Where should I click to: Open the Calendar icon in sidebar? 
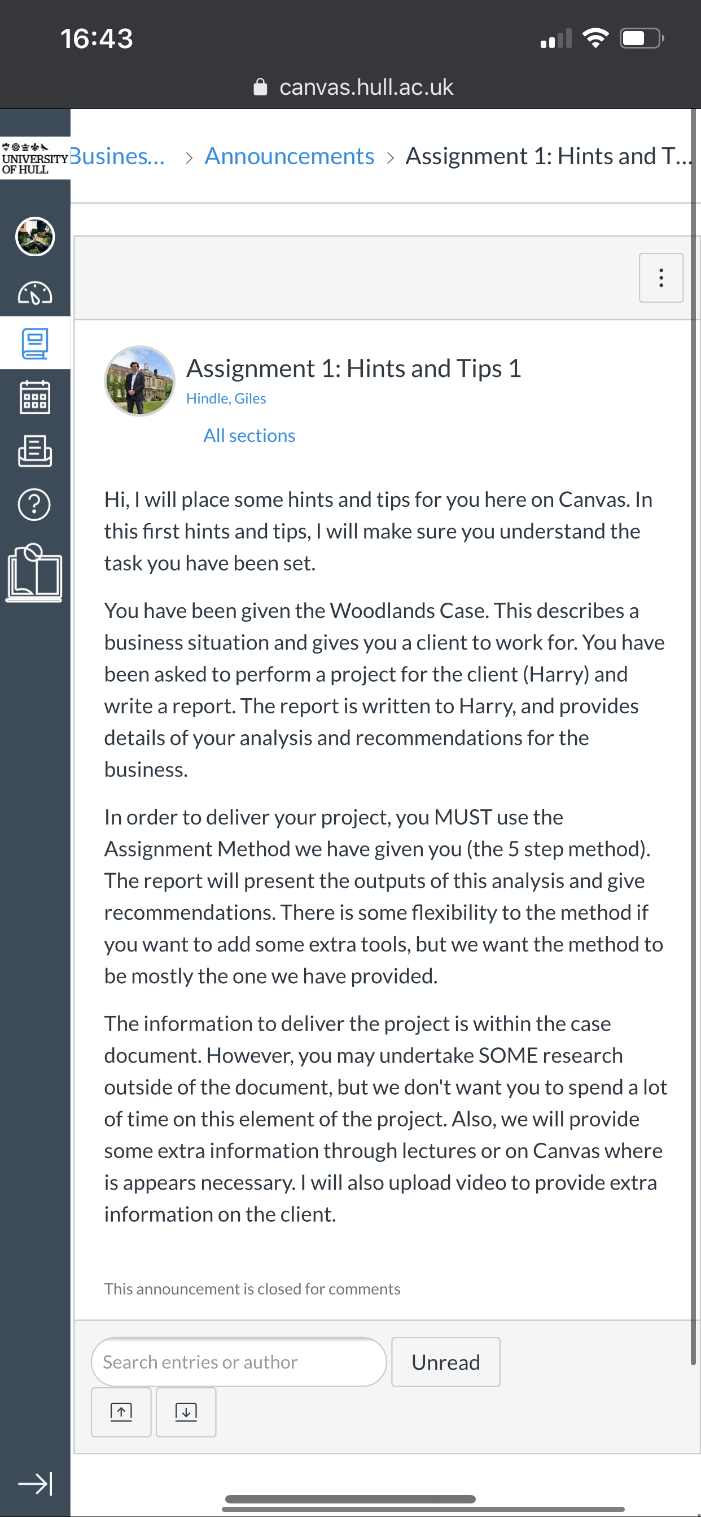[x=35, y=397]
